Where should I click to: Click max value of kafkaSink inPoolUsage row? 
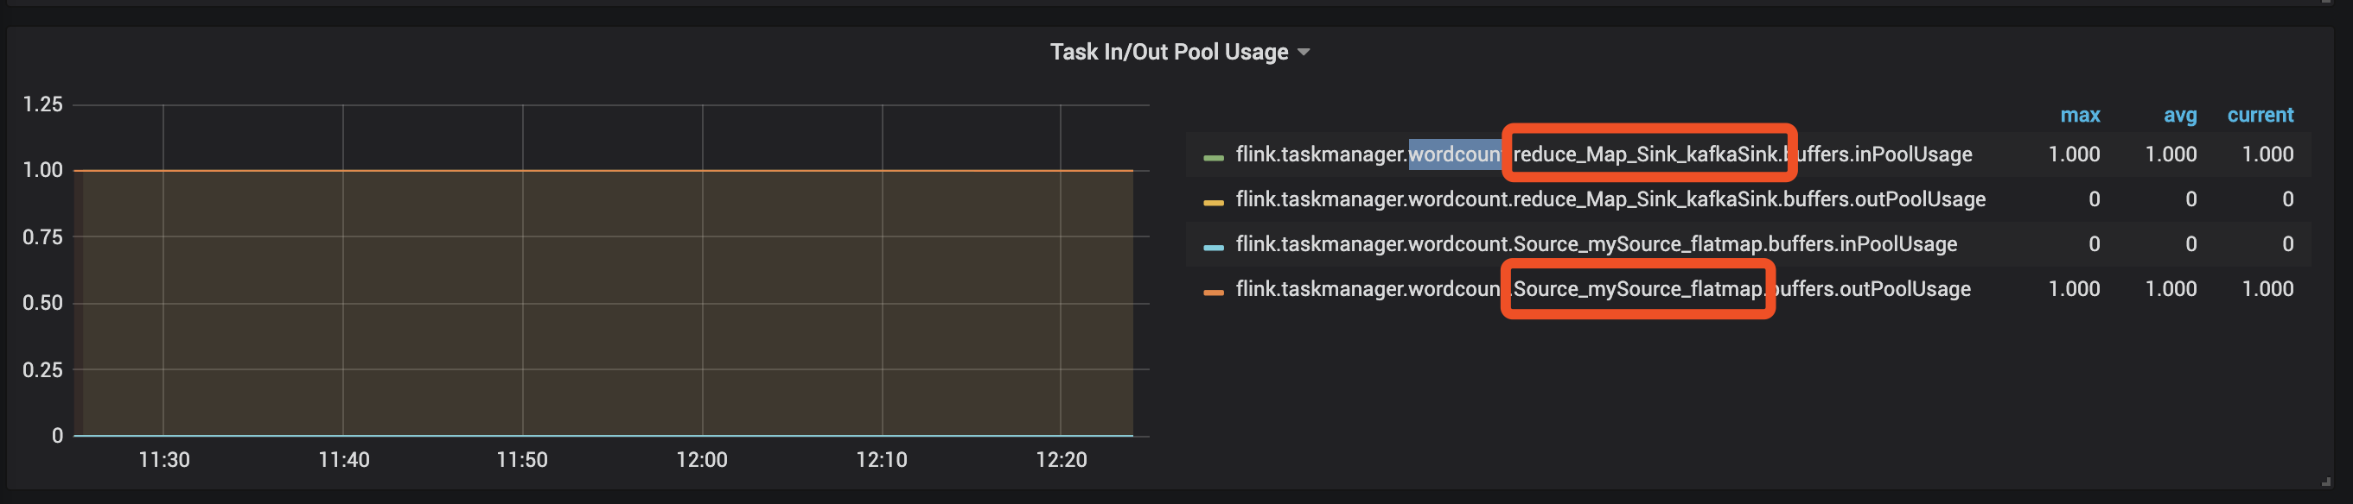(x=2074, y=154)
